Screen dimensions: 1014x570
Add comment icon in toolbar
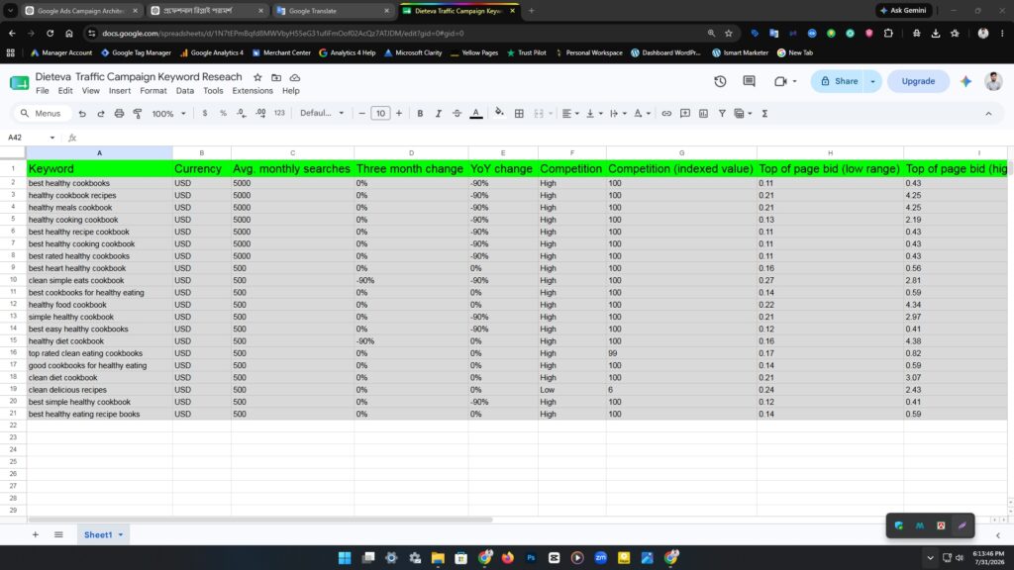[x=685, y=114]
